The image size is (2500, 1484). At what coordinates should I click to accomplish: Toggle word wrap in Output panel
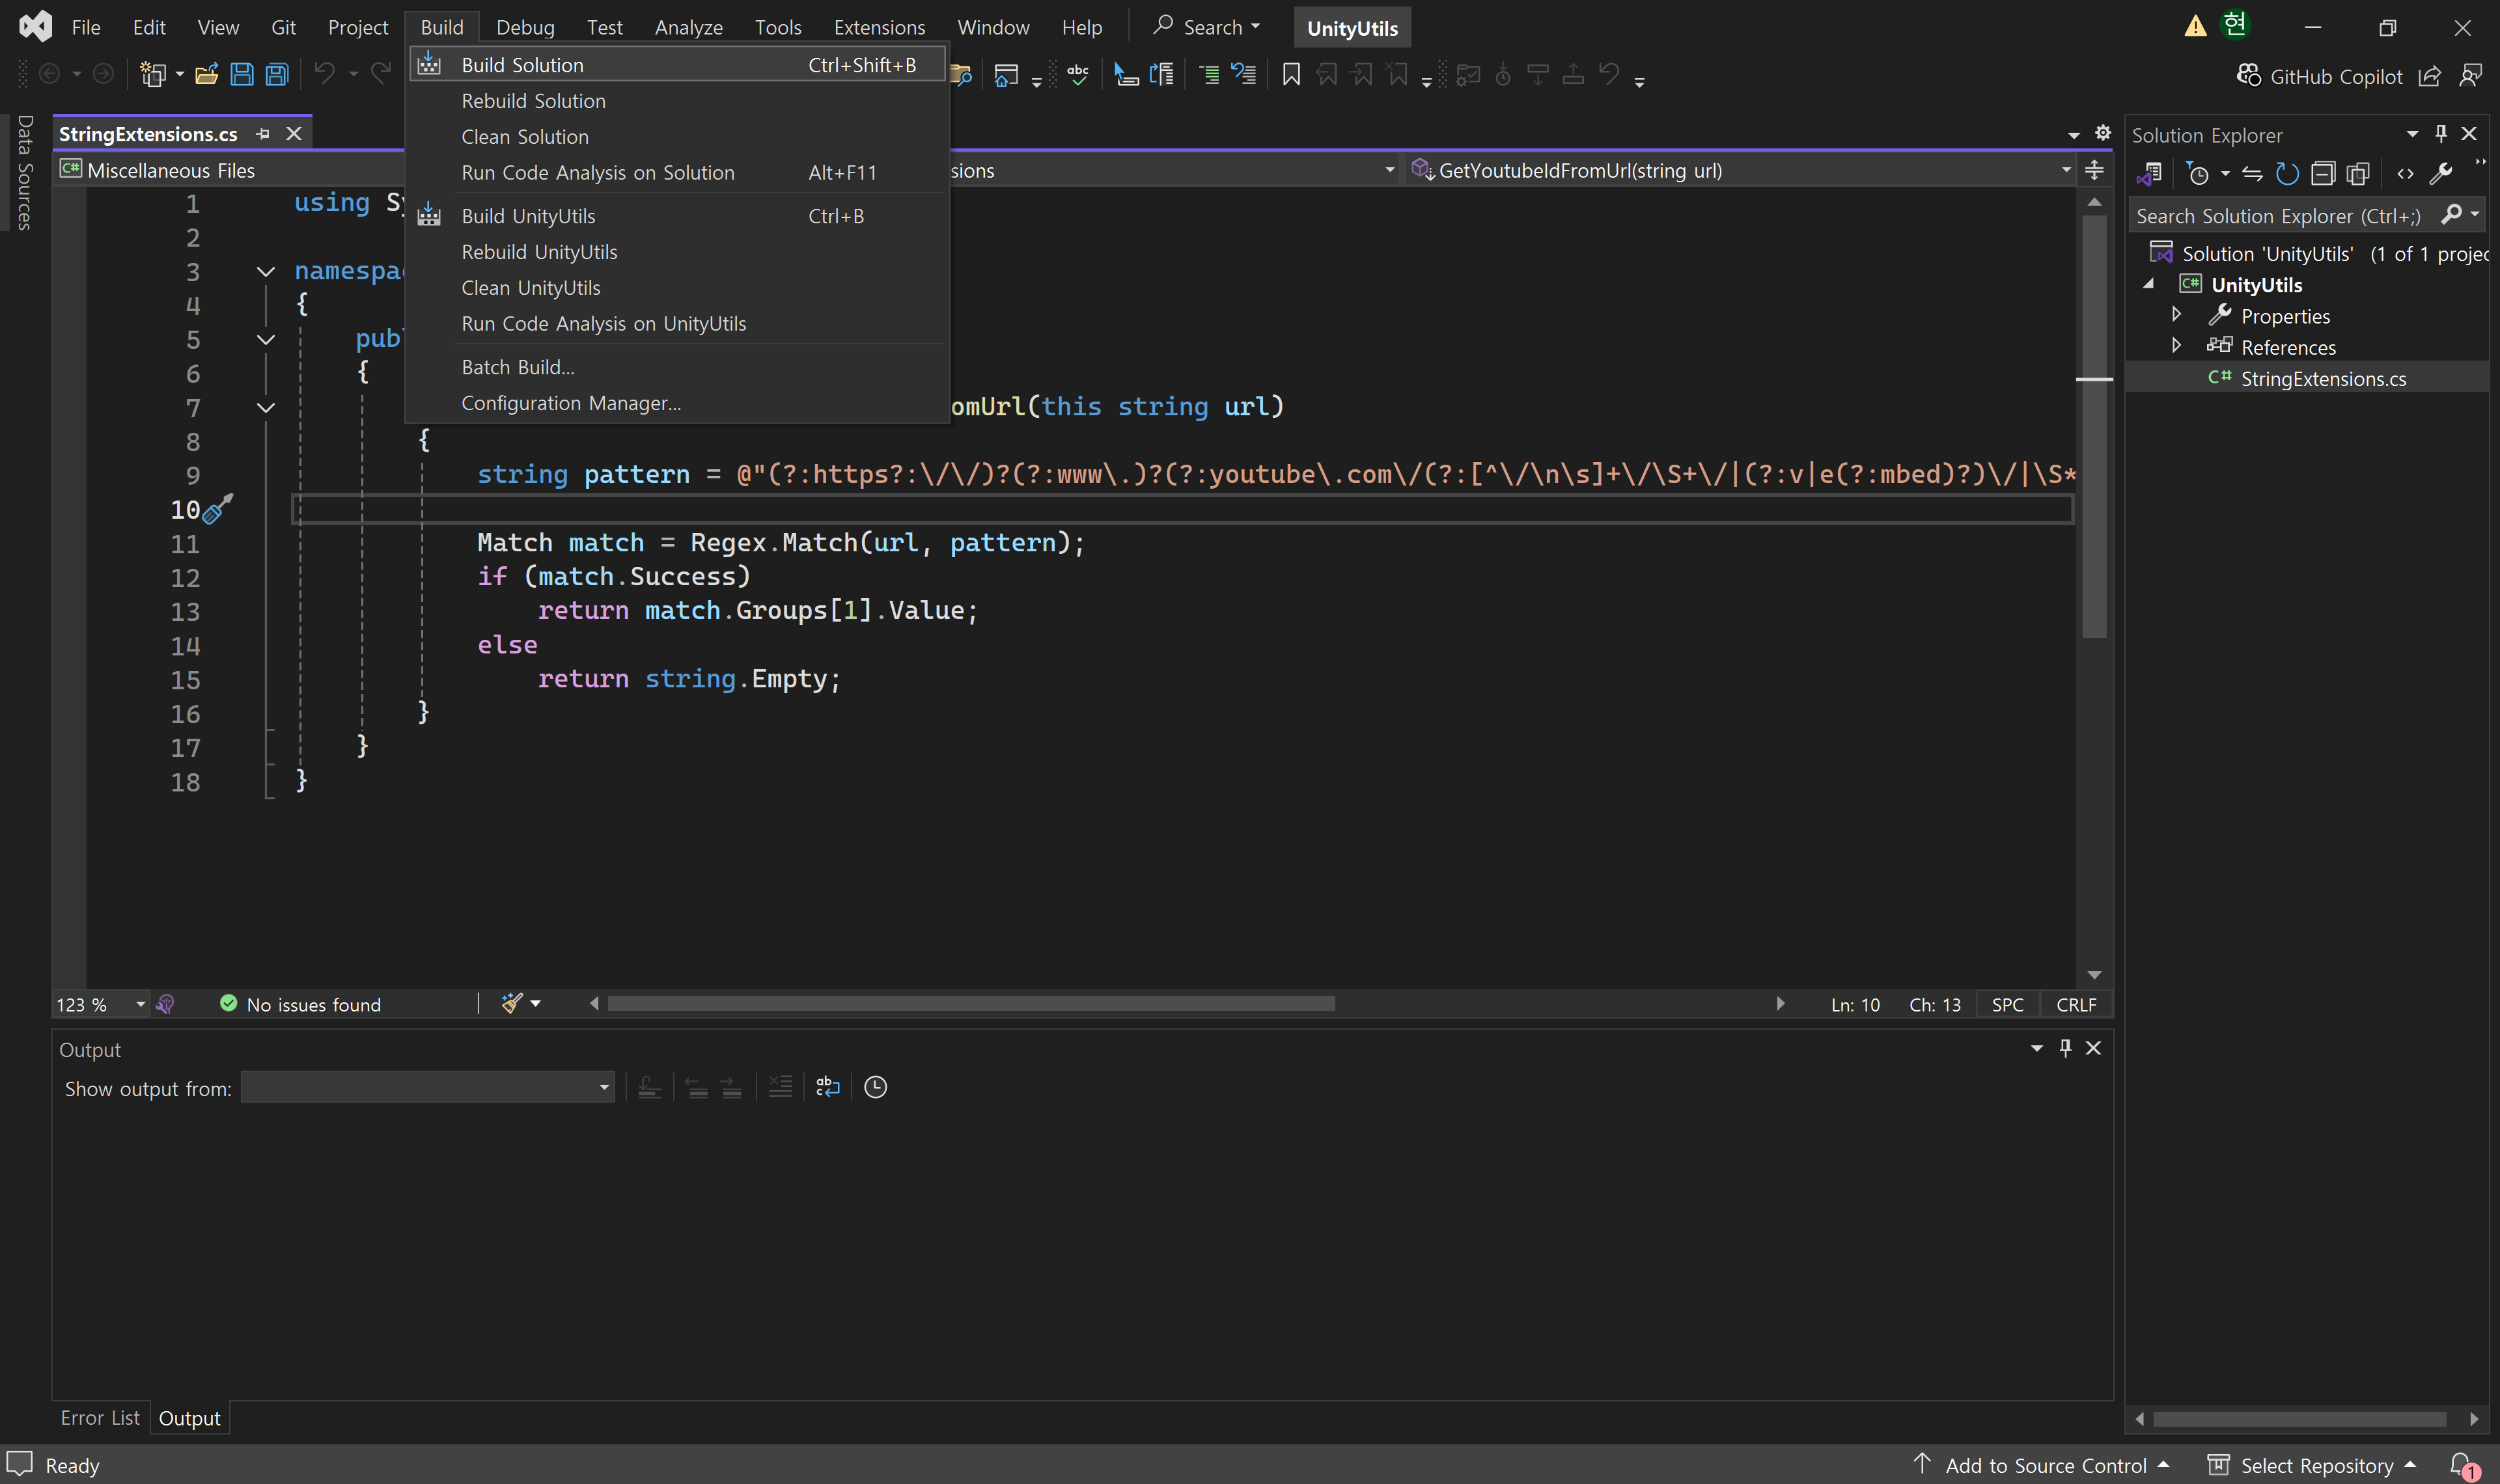coord(828,1087)
